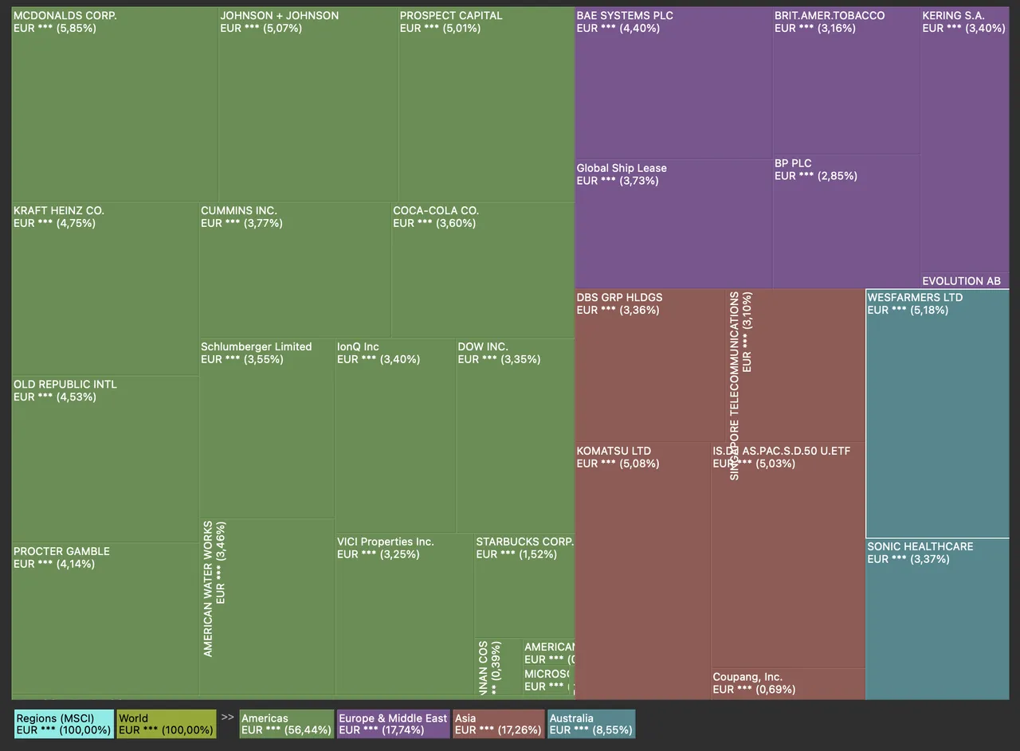Select the WESFARMERS LTD tile
Viewport: 1020px width, 751px height.
937,413
